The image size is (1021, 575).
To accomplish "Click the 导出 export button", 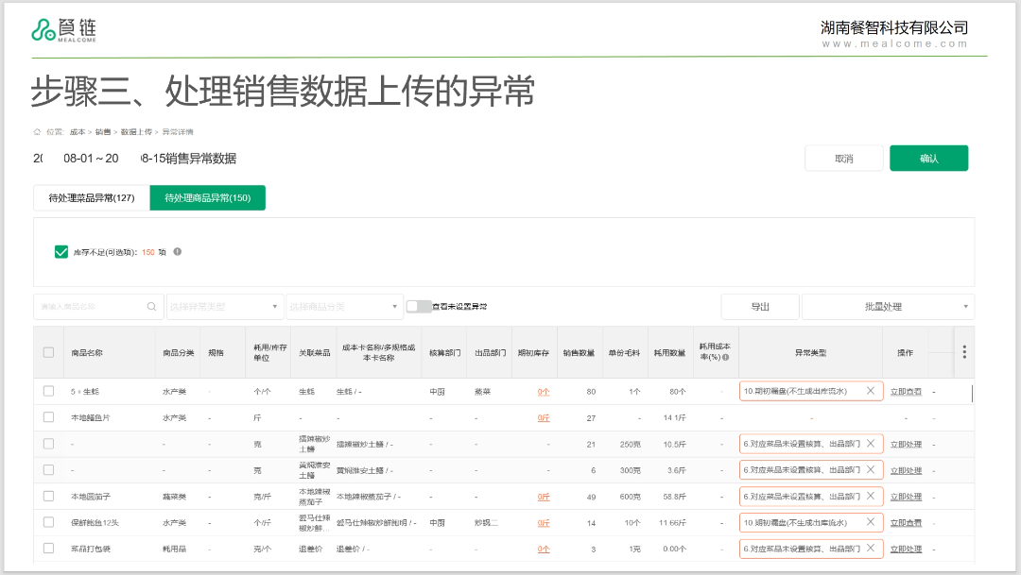I will click(759, 307).
